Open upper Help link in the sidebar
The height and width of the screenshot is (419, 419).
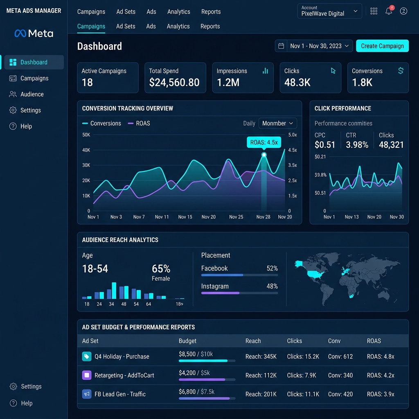(34, 126)
